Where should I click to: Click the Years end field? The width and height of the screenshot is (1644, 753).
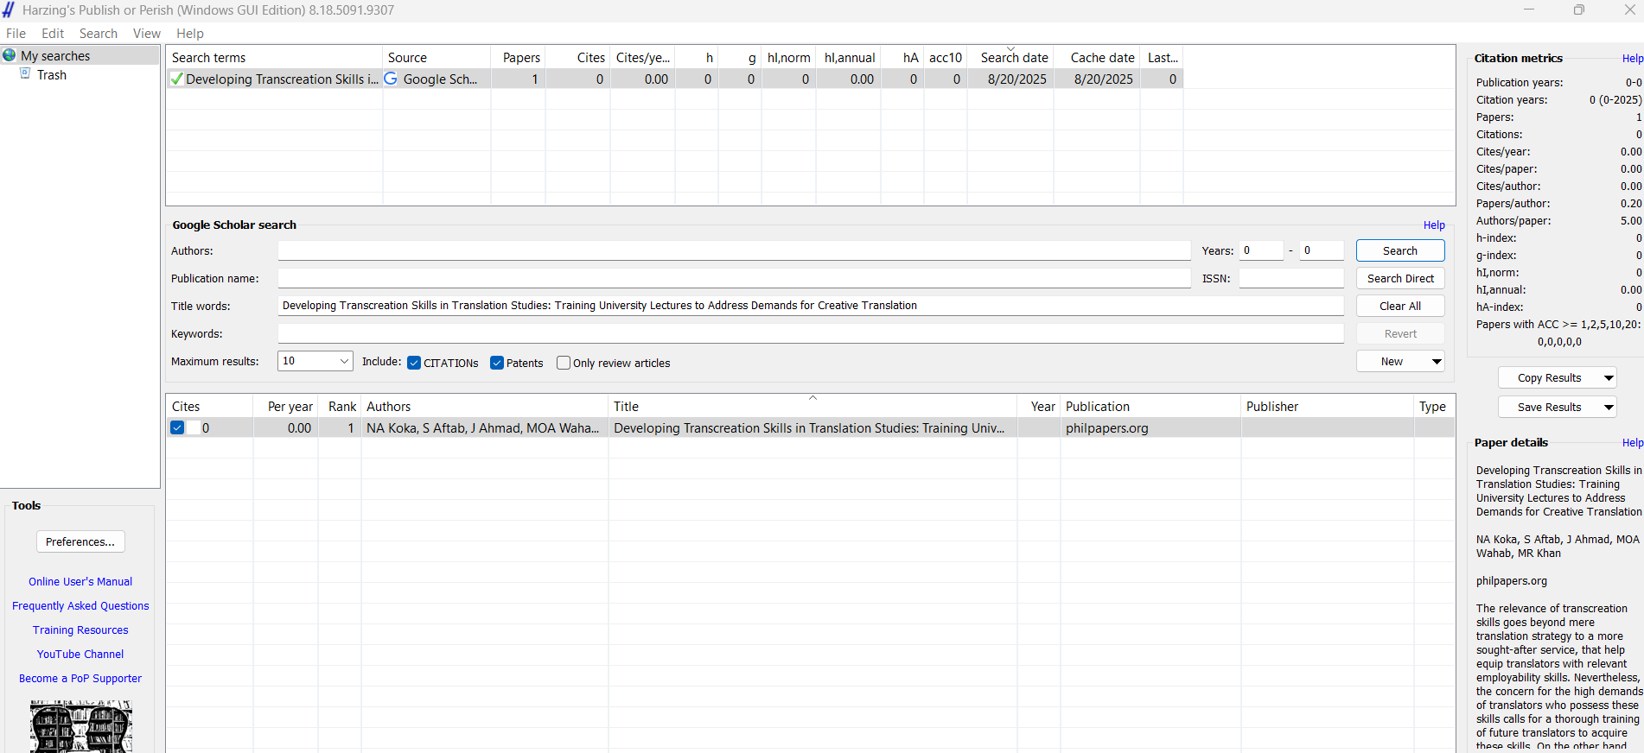(1322, 250)
